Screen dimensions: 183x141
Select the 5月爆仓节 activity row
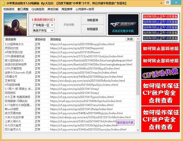coord(70,77)
